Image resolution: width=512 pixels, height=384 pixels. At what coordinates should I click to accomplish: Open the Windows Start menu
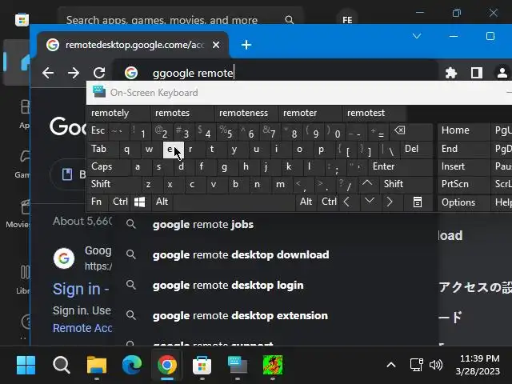(26, 365)
